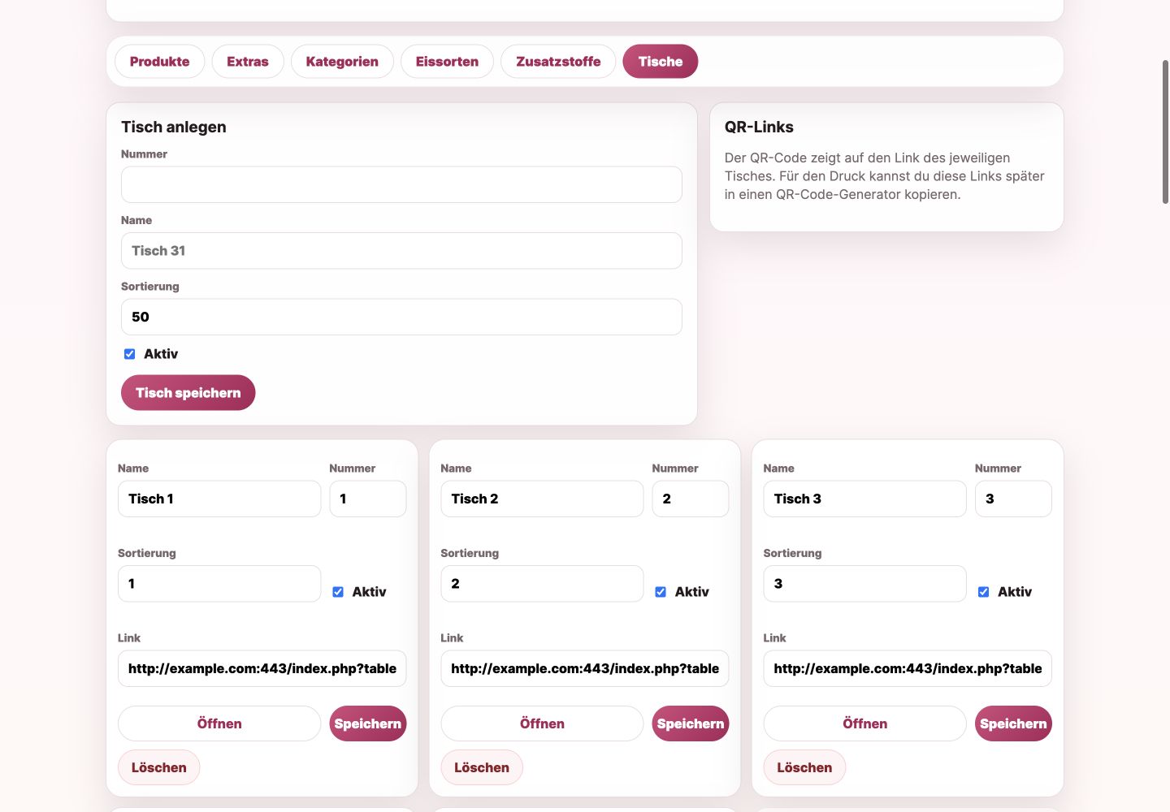The image size is (1170, 812).
Task: Click the Öffnen button for Tisch 3
Action: (x=864, y=723)
